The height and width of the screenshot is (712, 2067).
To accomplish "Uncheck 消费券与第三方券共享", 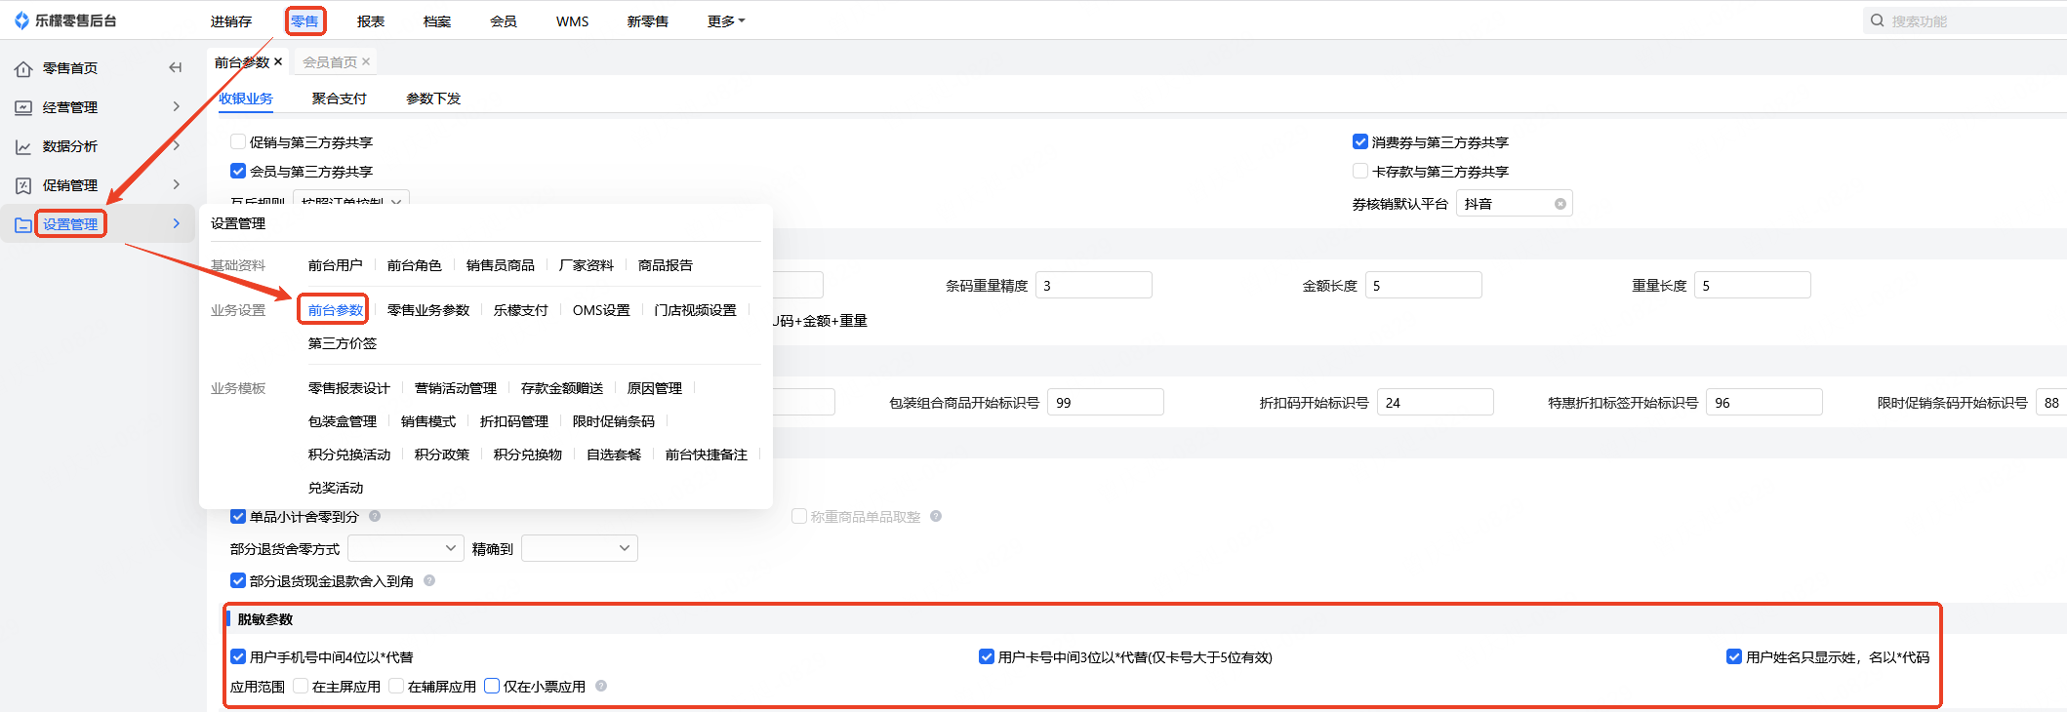I will coord(1360,141).
